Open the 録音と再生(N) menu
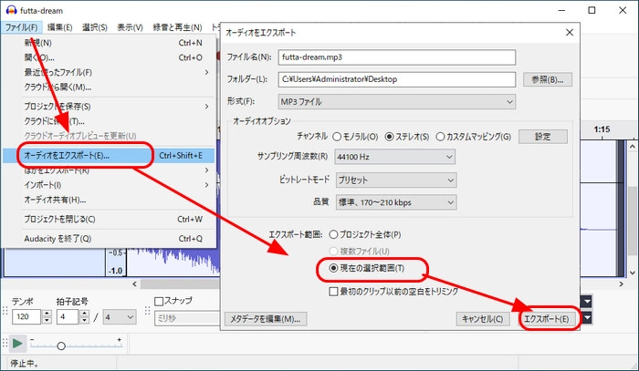Image resolution: width=639 pixels, height=371 pixels. pyautogui.click(x=177, y=27)
